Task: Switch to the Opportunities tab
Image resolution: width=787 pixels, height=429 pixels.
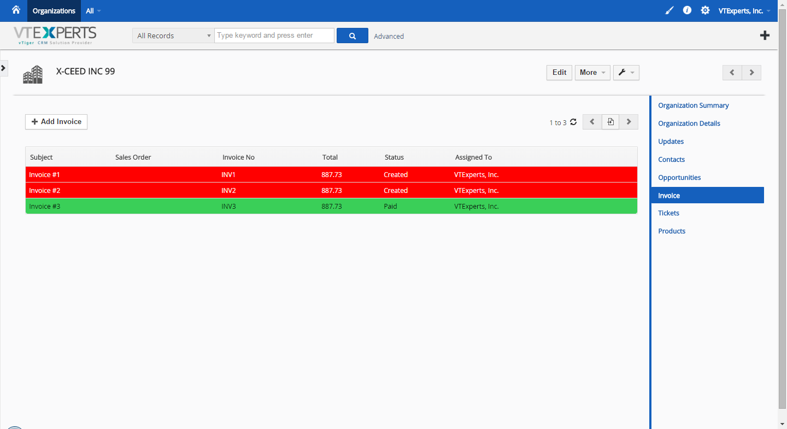Action: pyautogui.click(x=679, y=178)
